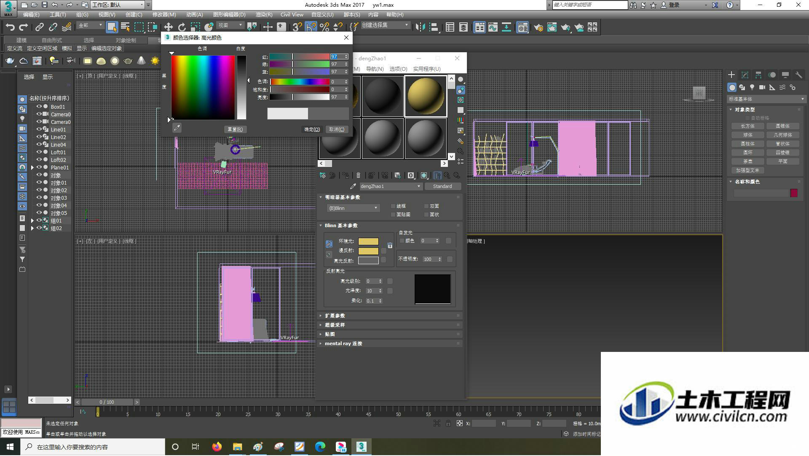Activate the Select and Rotate tool
809x456 pixels.
click(182, 27)
